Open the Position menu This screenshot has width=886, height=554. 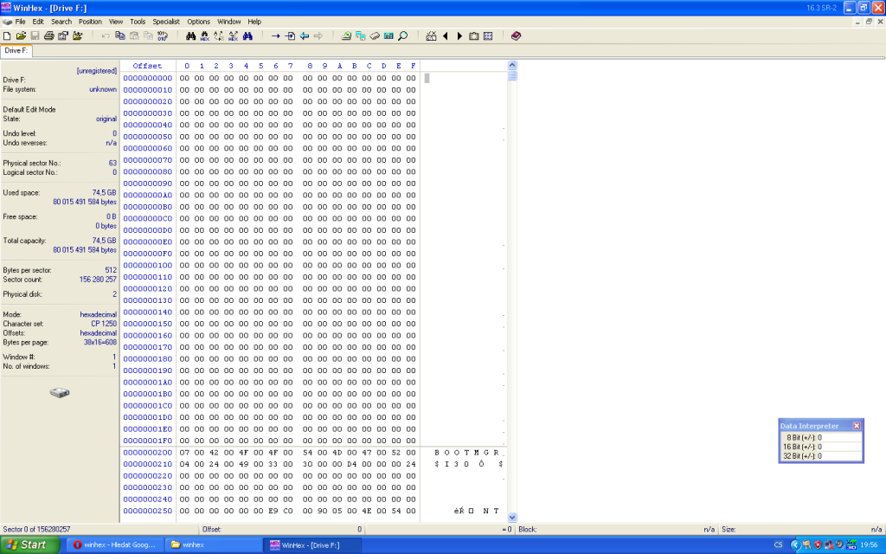90,21
